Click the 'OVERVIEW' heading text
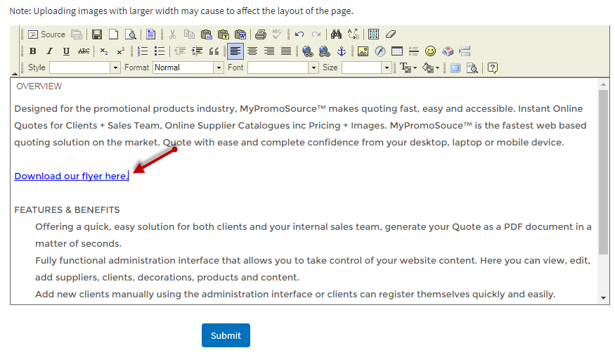 click(39, 86)
